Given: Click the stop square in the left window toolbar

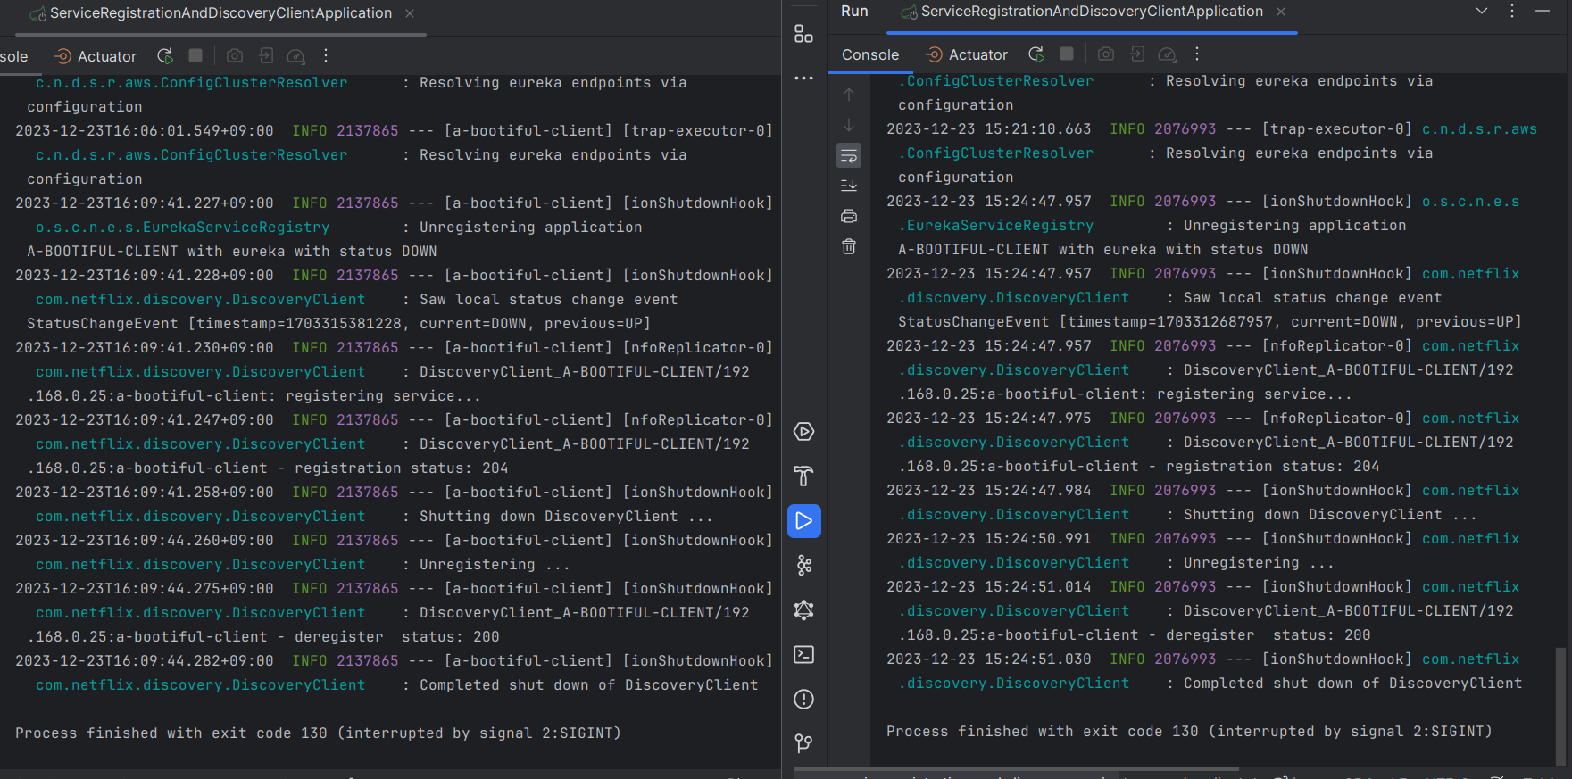Looking at the screenshot, I should [x=195, y=55].
